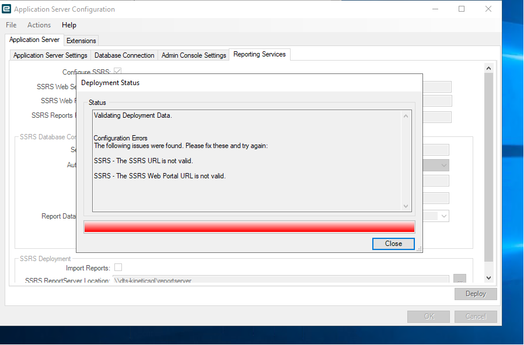Close the Application Server Configuration window

pos(488,9)
